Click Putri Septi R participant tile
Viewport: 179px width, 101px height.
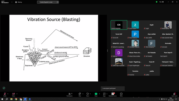(x=168, y=53)
